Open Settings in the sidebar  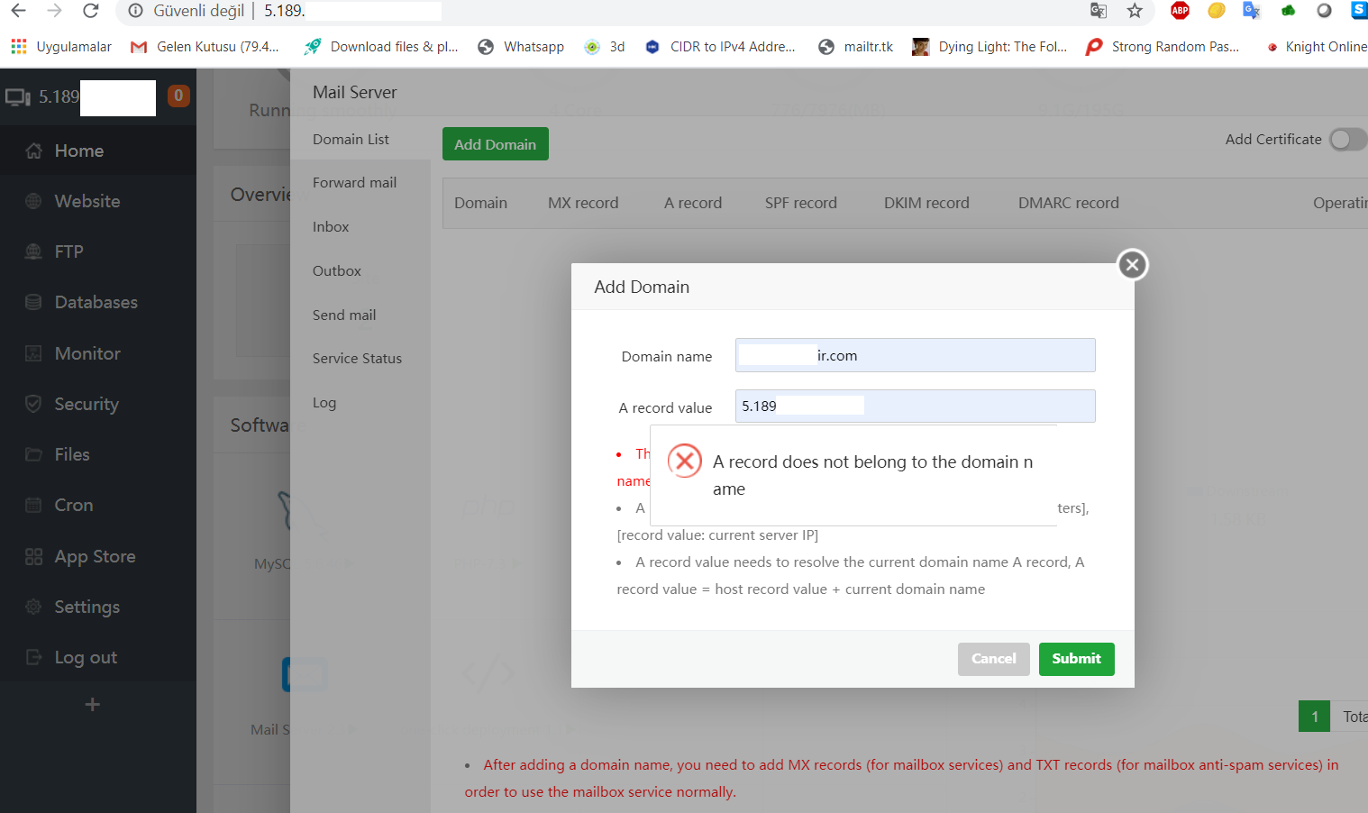point(98,607)
